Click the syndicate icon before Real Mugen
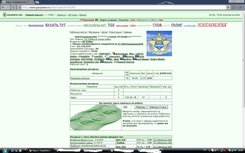 [134, 59]
